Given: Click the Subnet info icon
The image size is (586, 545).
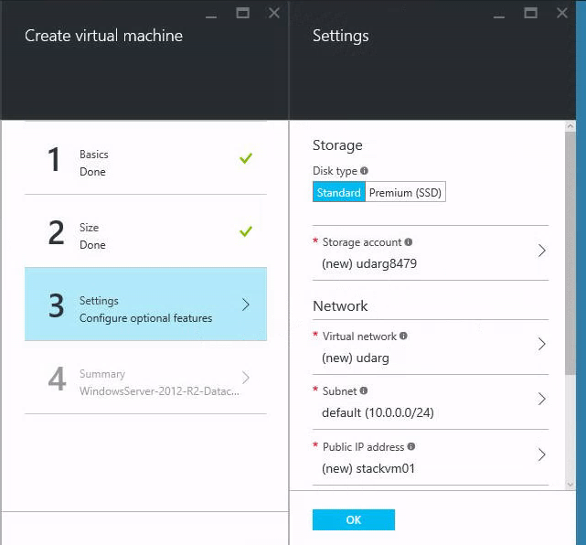Looking at the screenshot, I should pos(364,390).
